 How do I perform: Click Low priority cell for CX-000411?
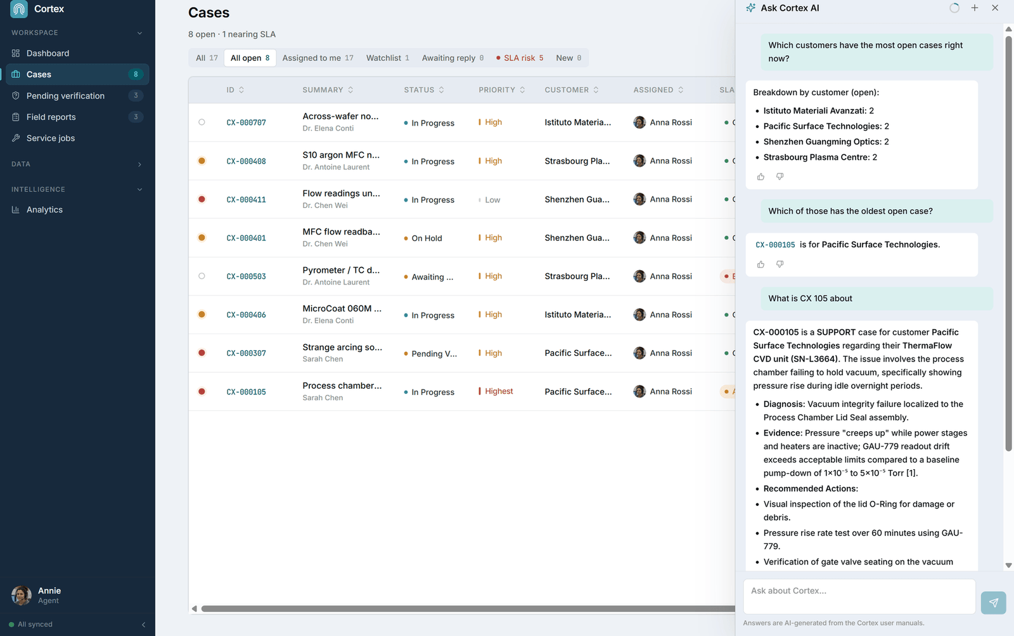pyautogui.click(x=489, y=200)
